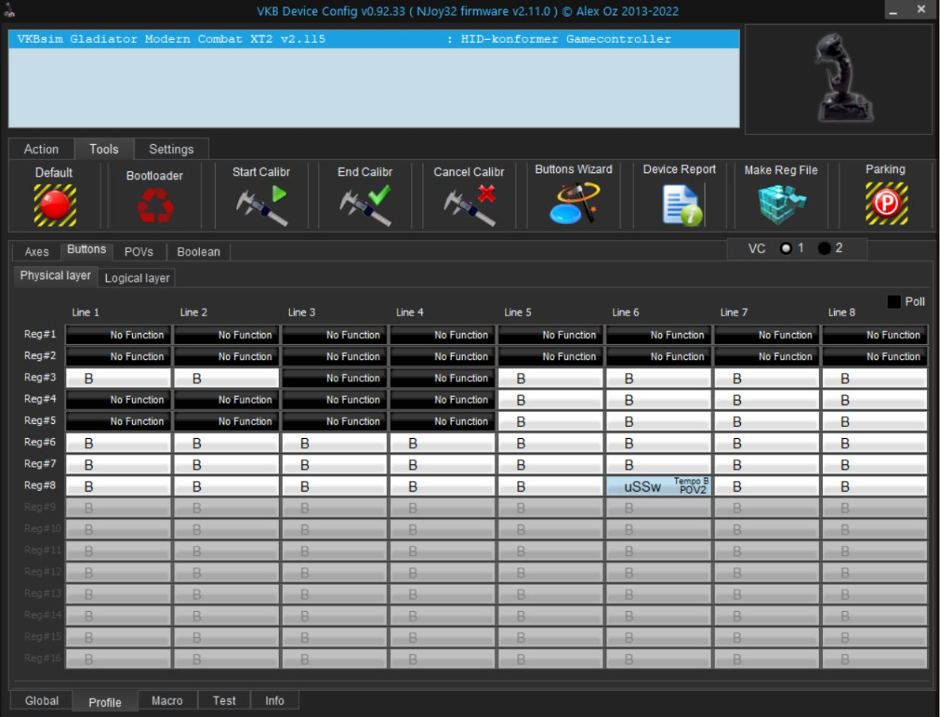
Task: Click Reg#6 Line 8 B cell
Action: point(875,443)
